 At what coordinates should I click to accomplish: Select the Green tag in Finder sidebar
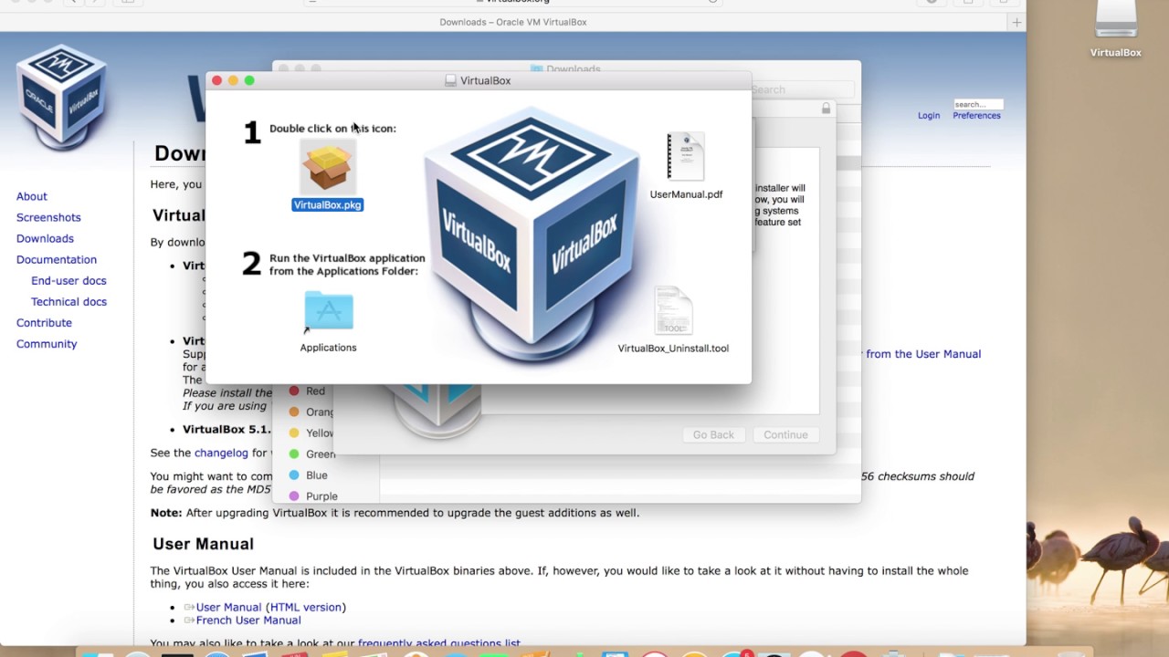[312, 454]
